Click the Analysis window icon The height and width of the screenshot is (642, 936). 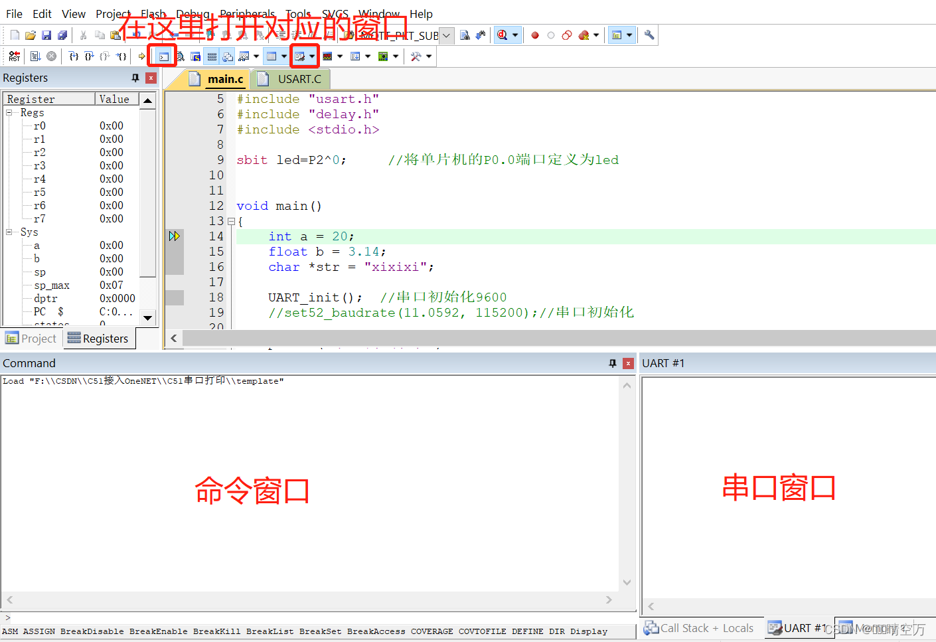point(327,56)
